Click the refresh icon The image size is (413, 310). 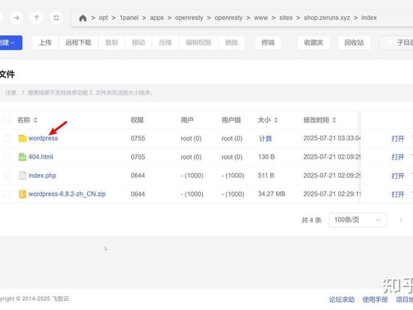56,18
